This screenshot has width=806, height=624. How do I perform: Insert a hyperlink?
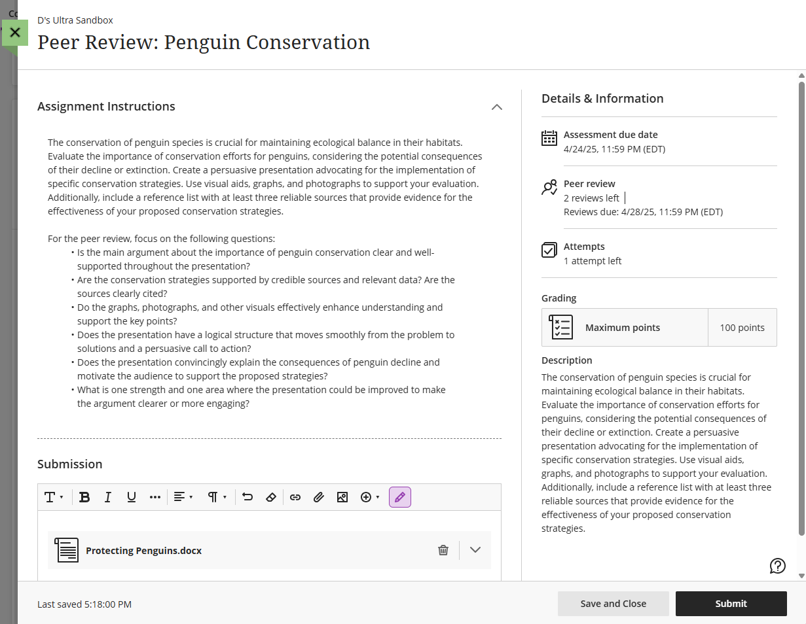[x=295, y=497]
